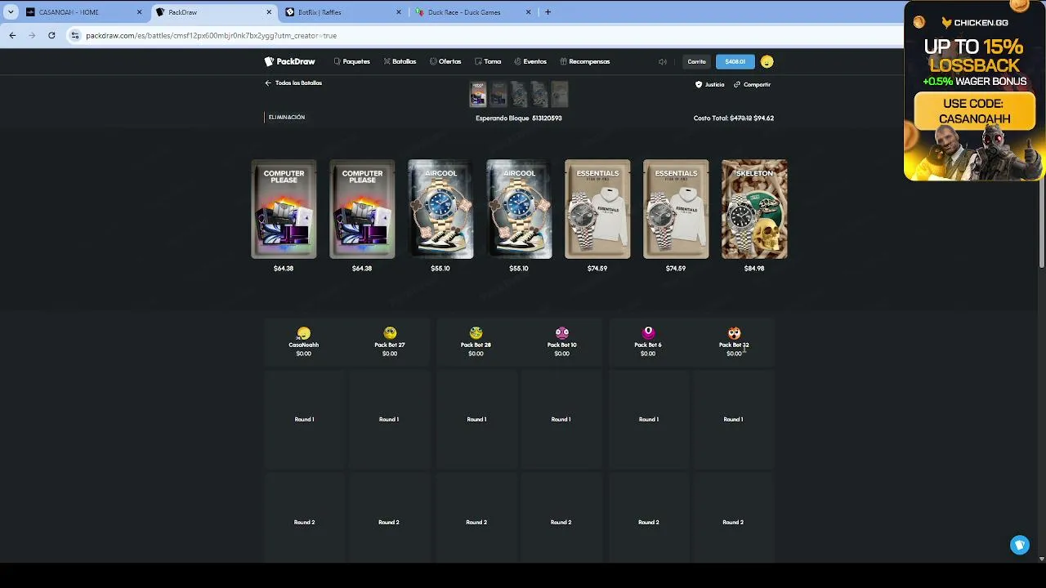1046x588 pixels.
Task: Open the Paquetes menu
Action: (352, 61)
